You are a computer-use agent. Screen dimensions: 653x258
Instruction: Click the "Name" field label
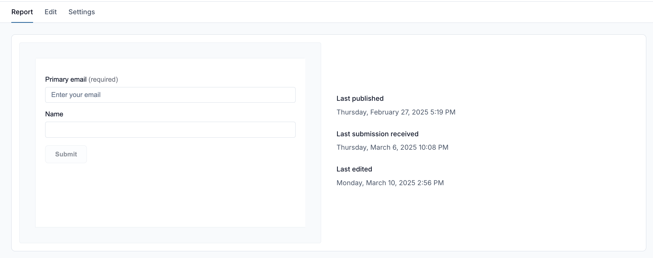click(x=54, y=114)
